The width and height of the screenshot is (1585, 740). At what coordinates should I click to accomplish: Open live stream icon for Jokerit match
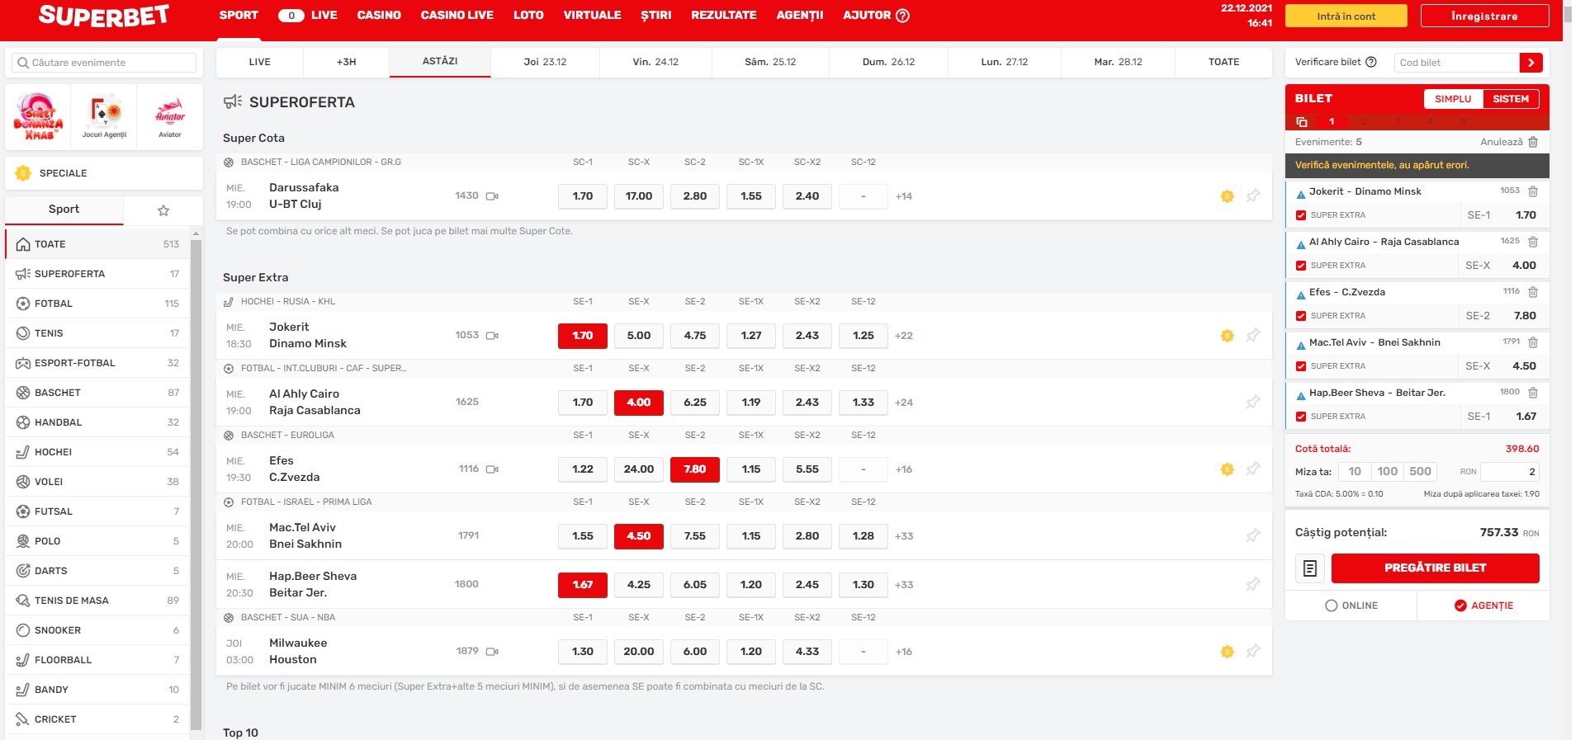click(x=492, y=336)
